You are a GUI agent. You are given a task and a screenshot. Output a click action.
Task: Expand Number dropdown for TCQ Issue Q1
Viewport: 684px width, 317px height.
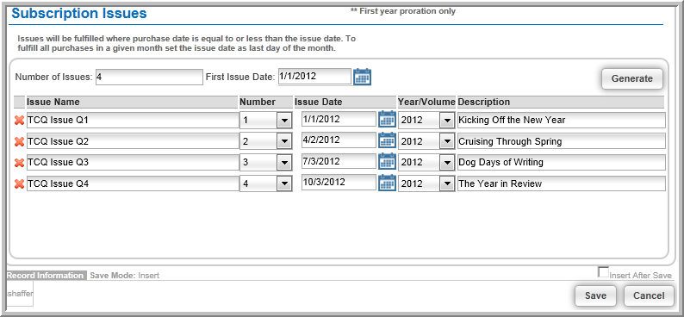pyautogui.click(x=284, y=121)
